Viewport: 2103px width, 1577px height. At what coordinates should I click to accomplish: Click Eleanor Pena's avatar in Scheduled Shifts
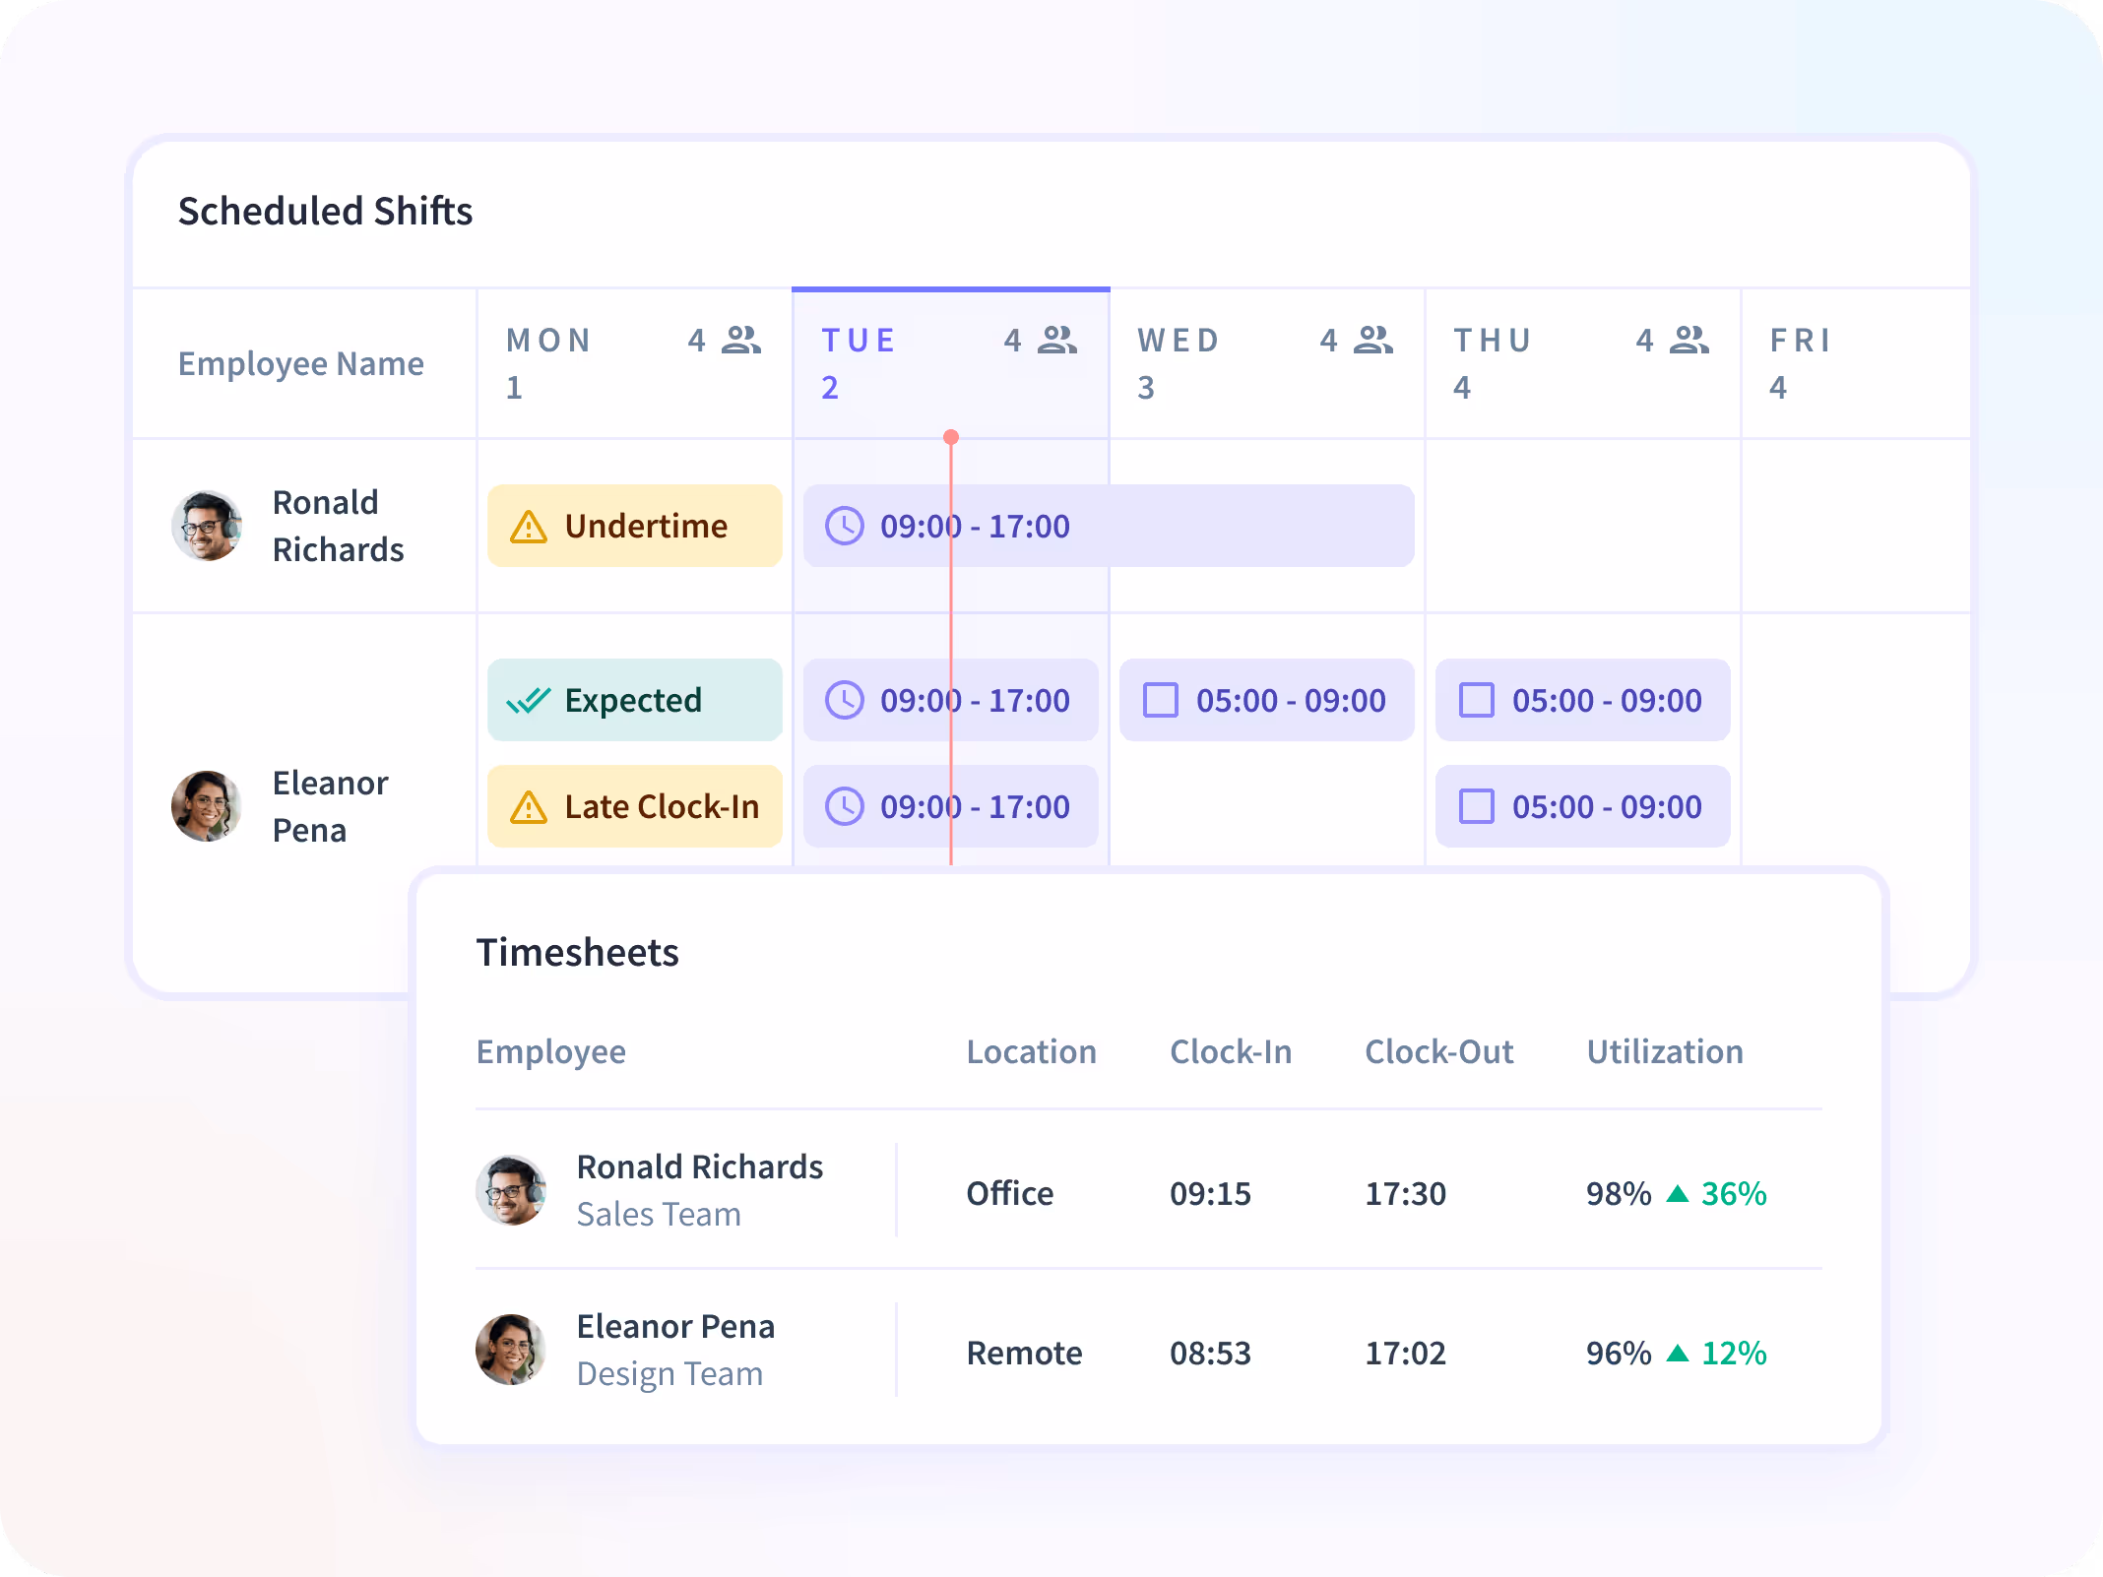coord(207,806)
